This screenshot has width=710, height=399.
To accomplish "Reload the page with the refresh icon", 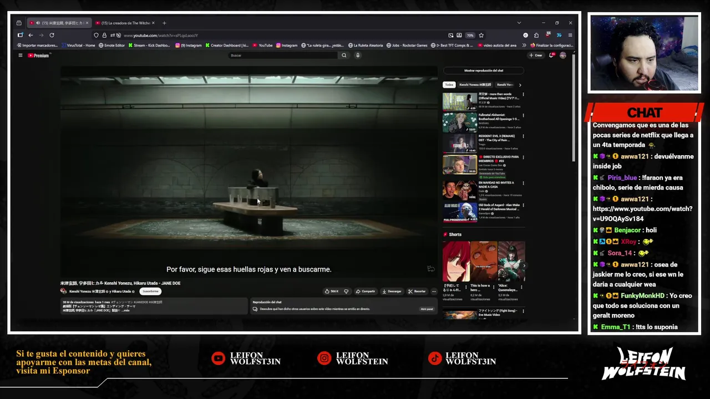I will tap(52, 35).
